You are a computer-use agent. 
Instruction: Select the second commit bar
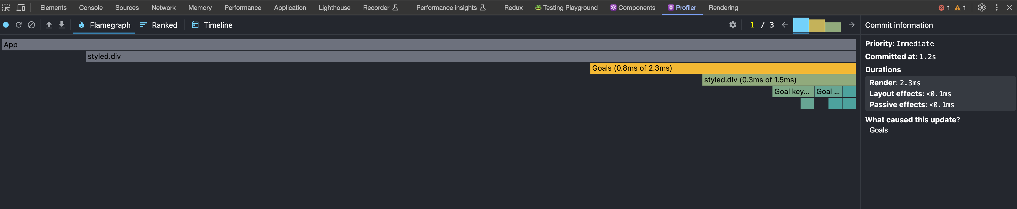pos(816,26)
